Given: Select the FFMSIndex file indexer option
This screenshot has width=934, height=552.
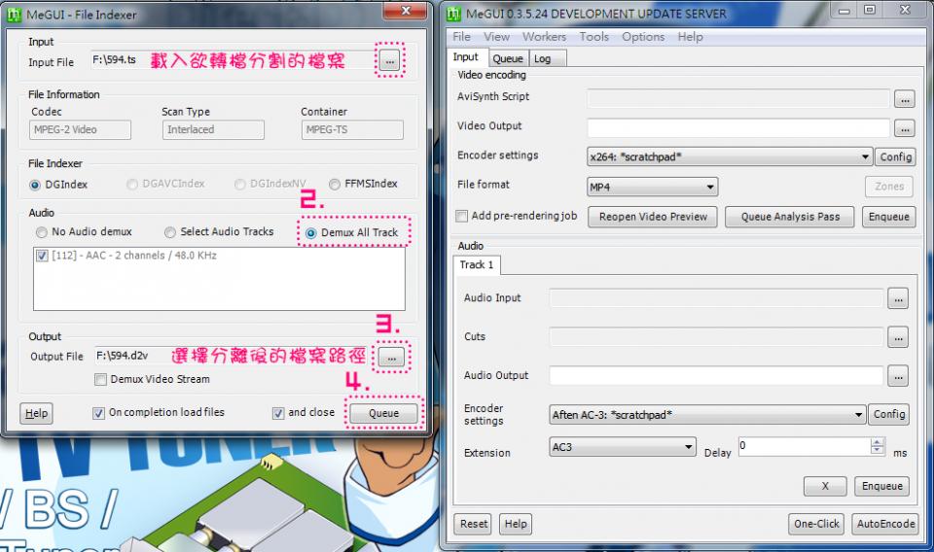Looking at the screenshot, I should 363,184.
